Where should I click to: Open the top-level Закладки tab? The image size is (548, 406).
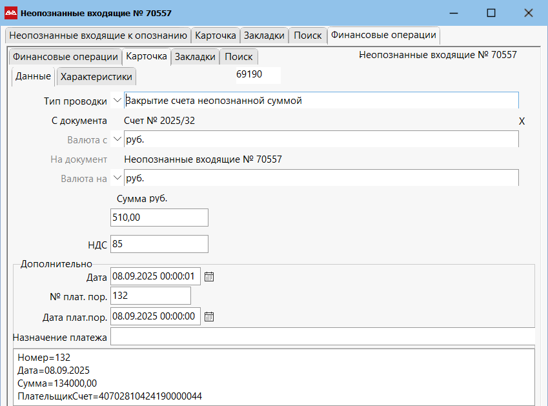tap(265, 36)
